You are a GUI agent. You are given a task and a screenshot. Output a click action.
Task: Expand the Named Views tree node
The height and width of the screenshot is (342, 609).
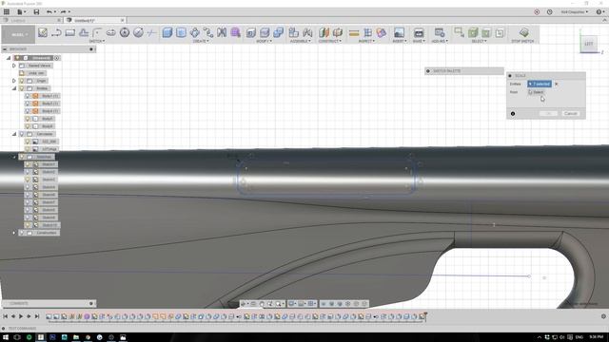14,66
